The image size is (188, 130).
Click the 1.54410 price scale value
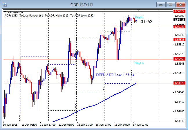click(180, 102)
